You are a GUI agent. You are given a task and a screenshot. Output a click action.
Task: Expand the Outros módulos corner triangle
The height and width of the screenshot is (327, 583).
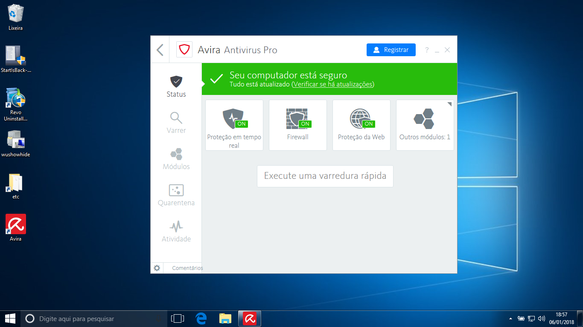point(450,103)
